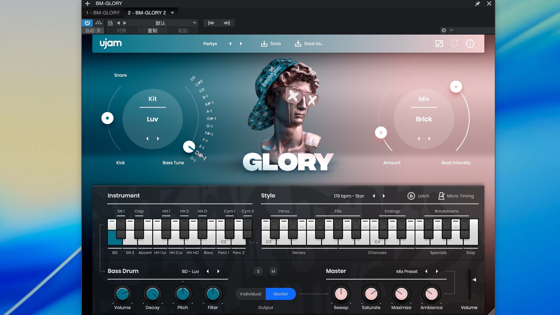Select previous BD sound arrow
560x315 pixels.
pyautogui.click(x=208, y=272)
